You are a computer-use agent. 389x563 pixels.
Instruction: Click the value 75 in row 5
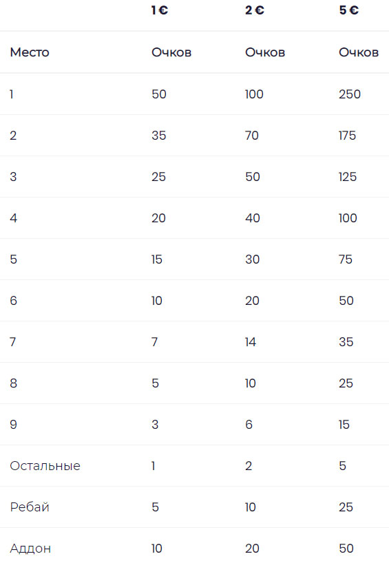click(346, 259)
